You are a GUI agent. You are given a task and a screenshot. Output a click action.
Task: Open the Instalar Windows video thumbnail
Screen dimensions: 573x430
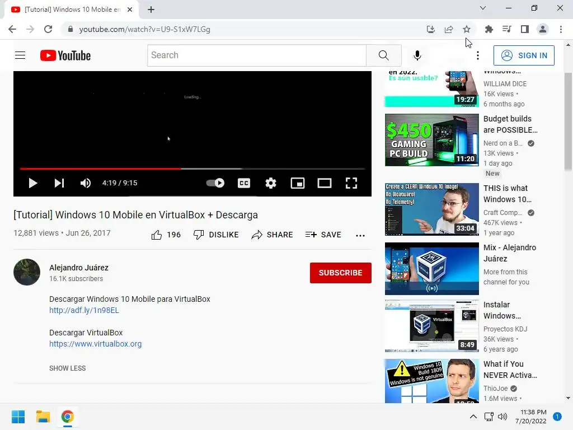pyautogui.click(x=431, y=326)
